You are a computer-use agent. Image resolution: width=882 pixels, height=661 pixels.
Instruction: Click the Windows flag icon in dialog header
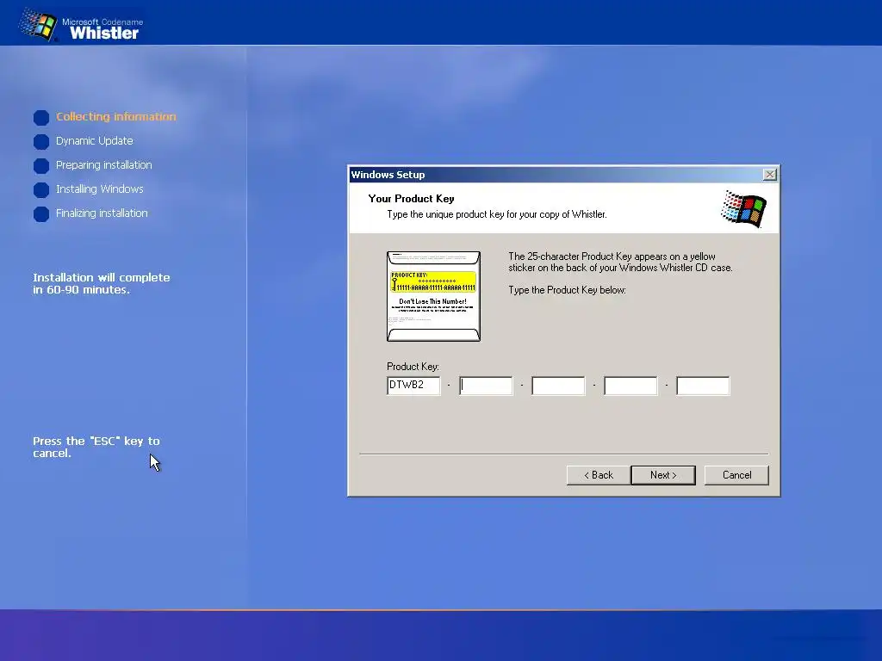(743, 208)
